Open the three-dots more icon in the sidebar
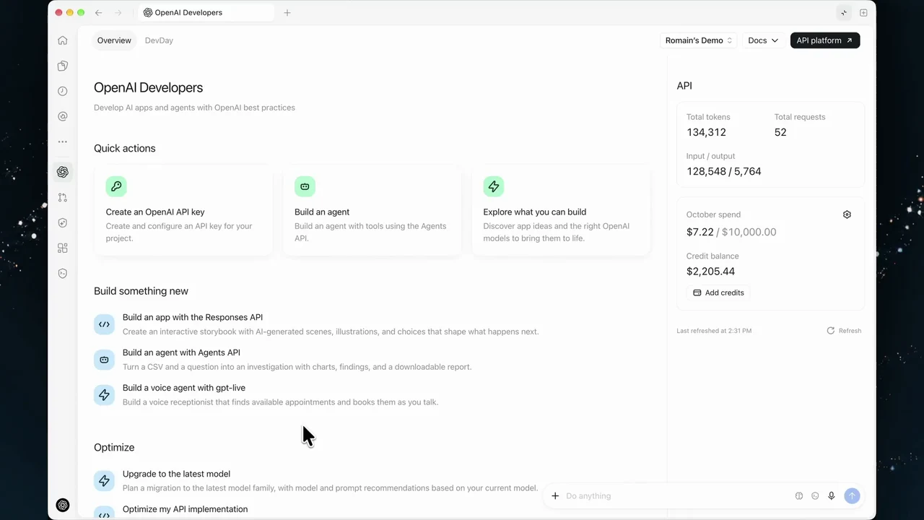924x520 pixels. click(x=63, y=142)
